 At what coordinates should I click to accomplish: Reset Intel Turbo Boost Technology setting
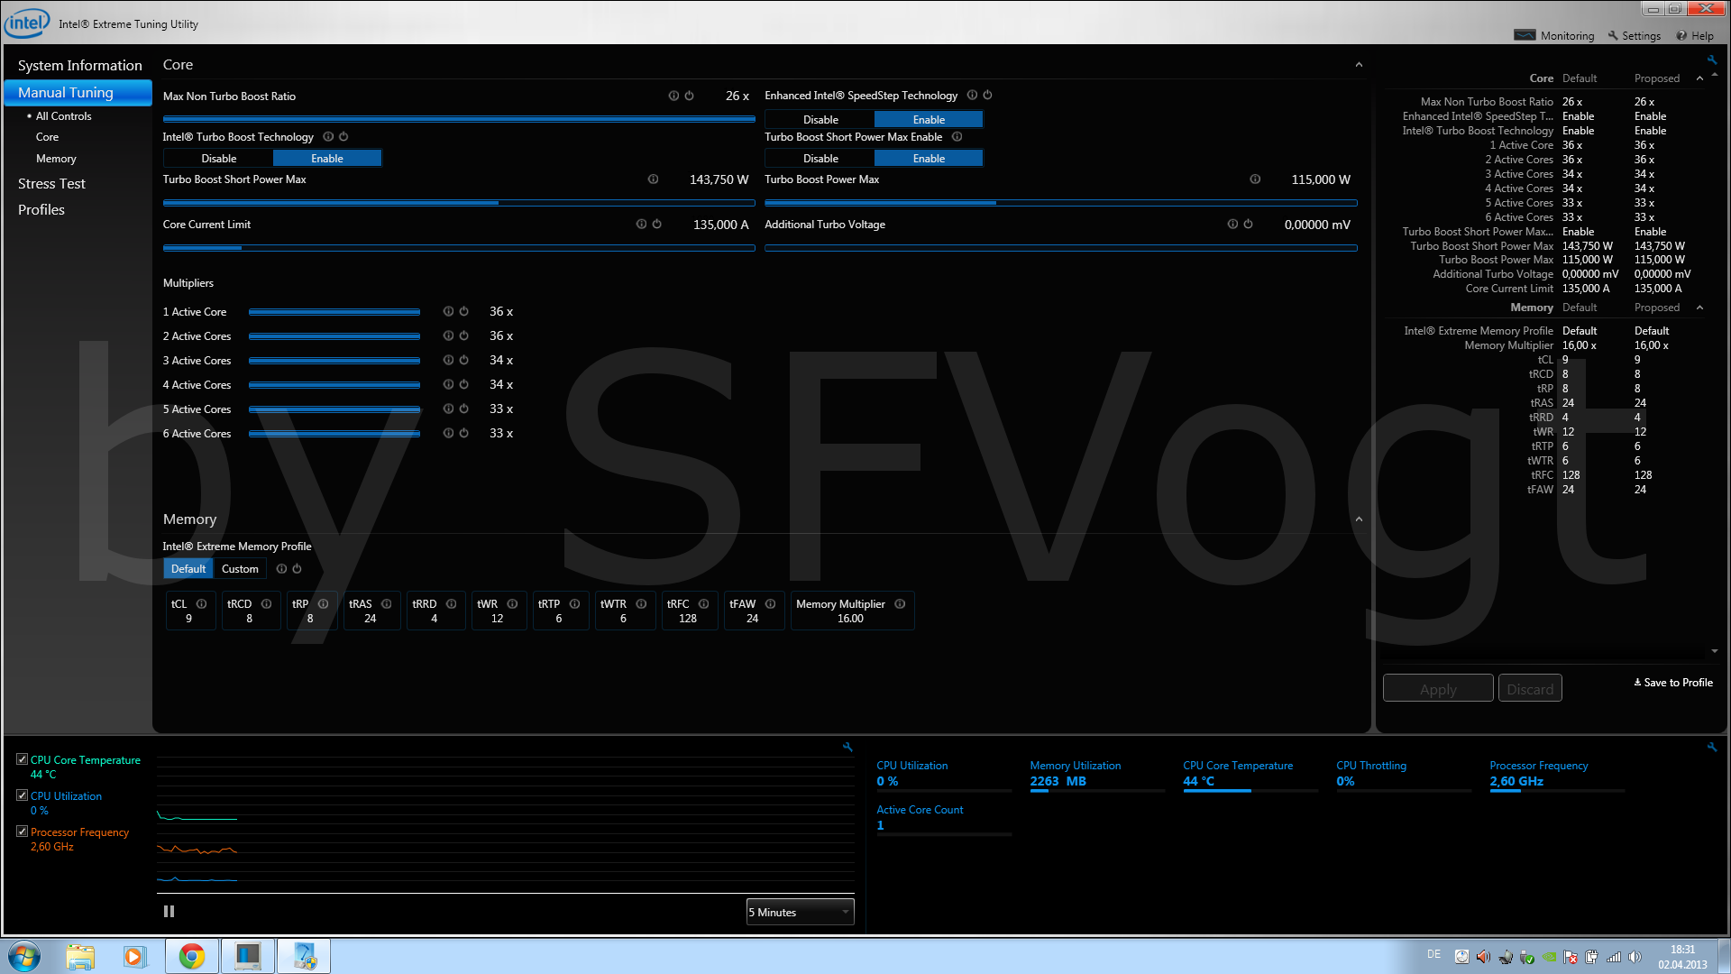(x=343, y=137)
